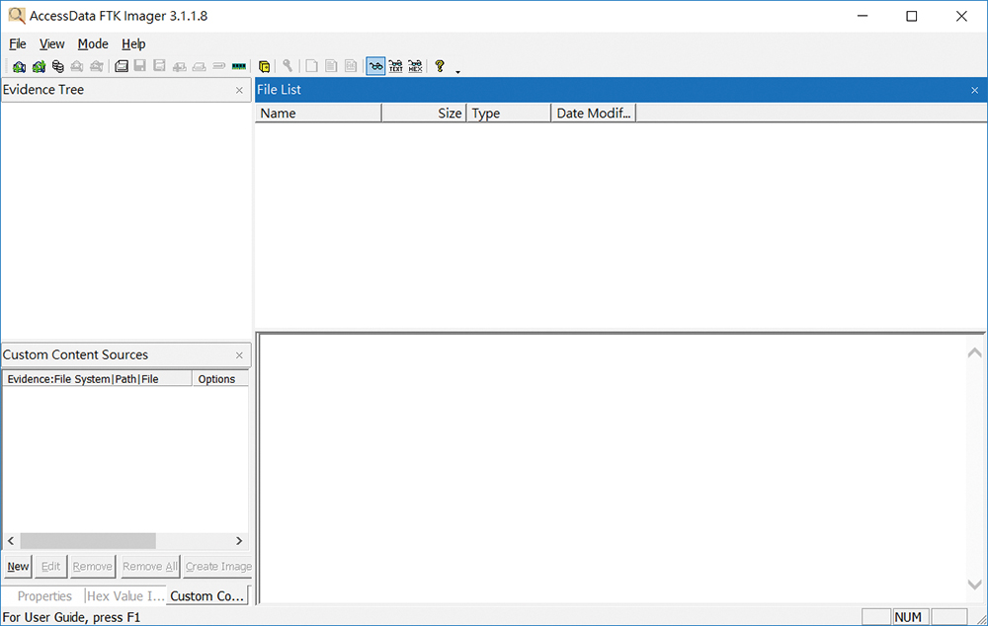Sort by the Date Modif... column header
The image size is (988, 626).
594,114
